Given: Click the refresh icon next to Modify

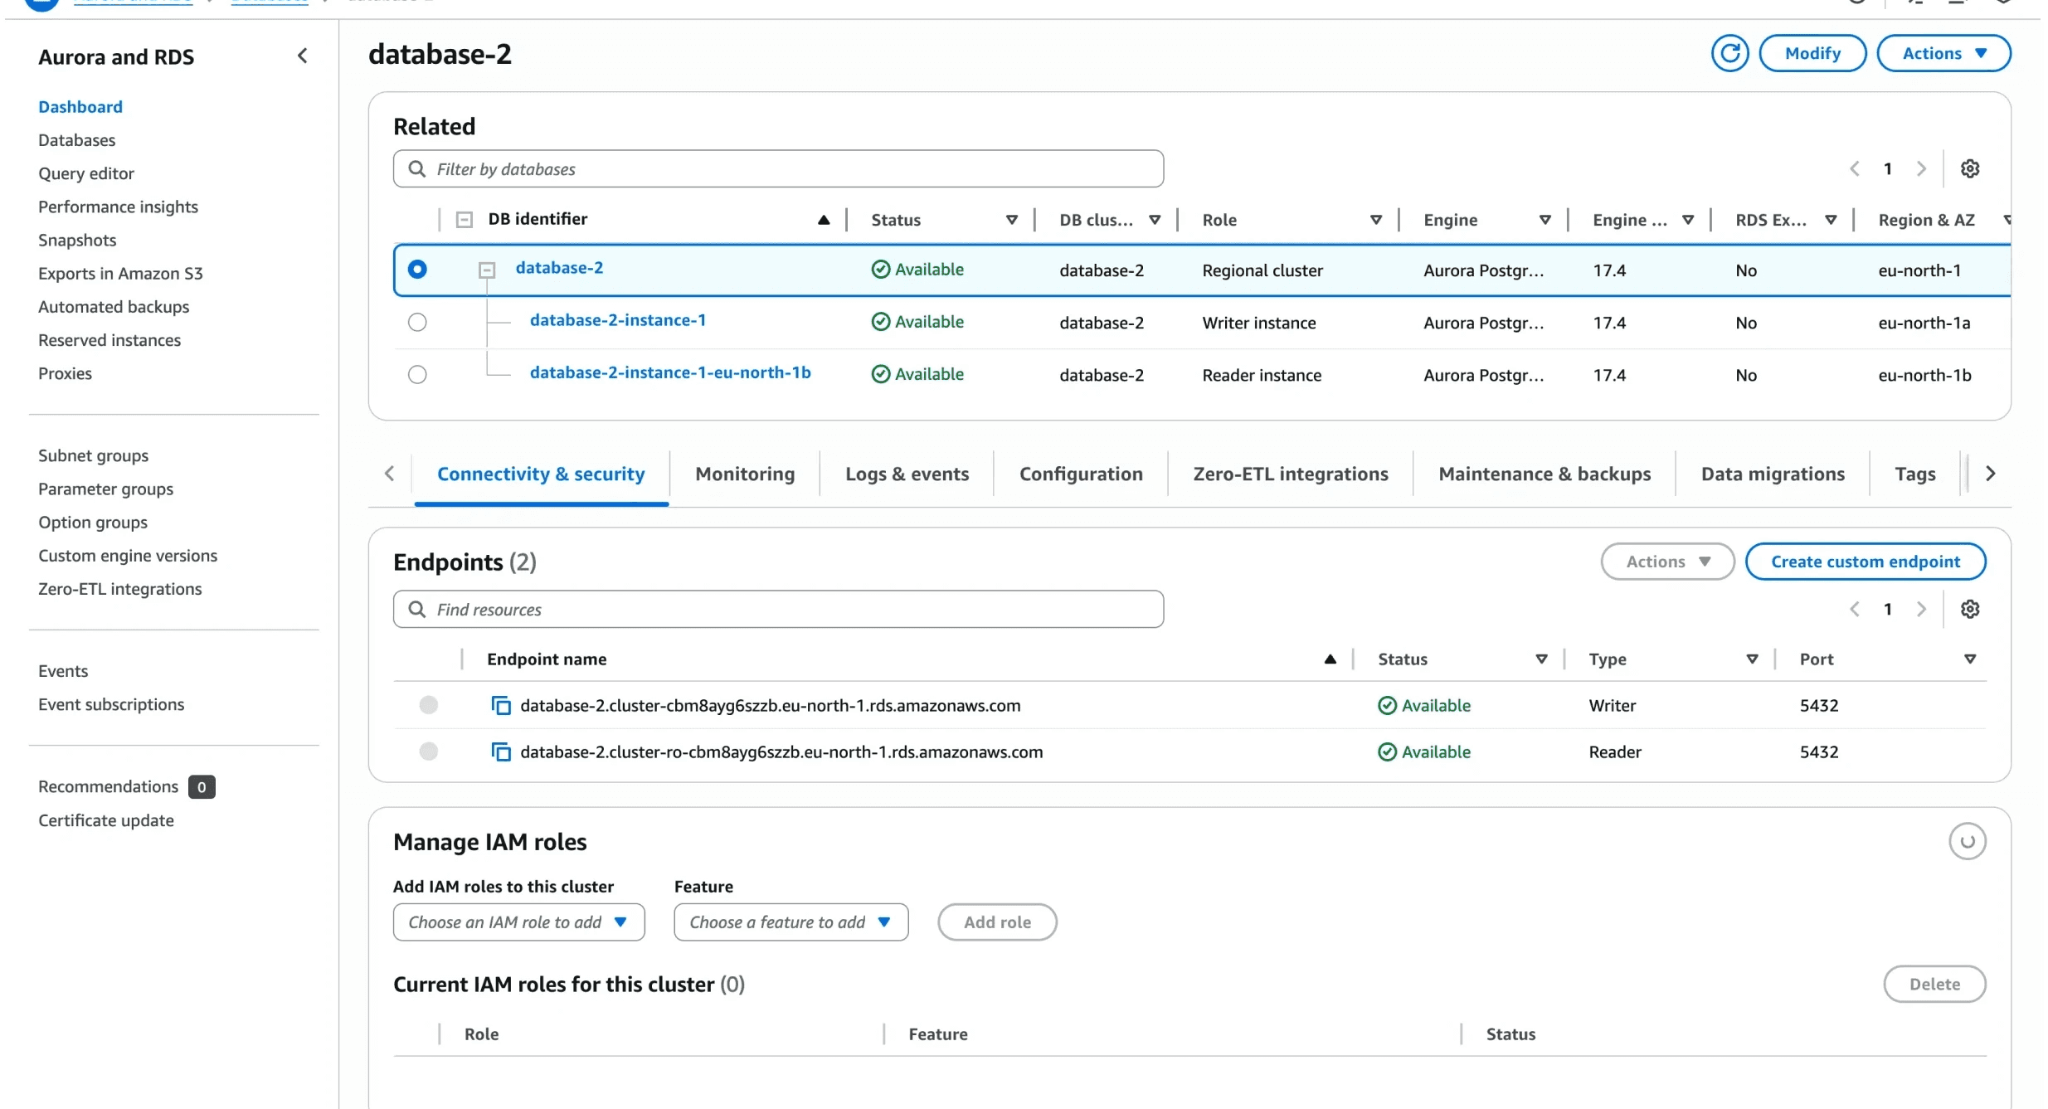Looking at the screenshot, I should (x=1729, y=54).
